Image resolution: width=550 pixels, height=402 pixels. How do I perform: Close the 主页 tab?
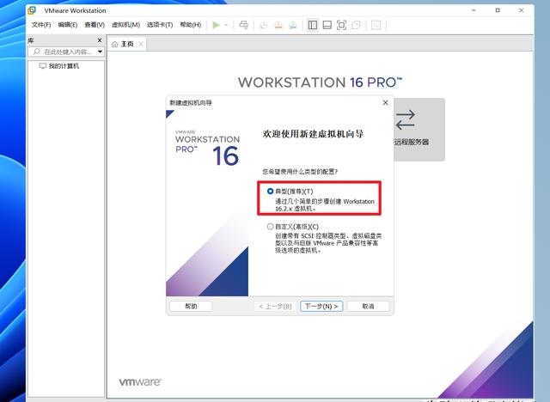[x=141, y=44]
